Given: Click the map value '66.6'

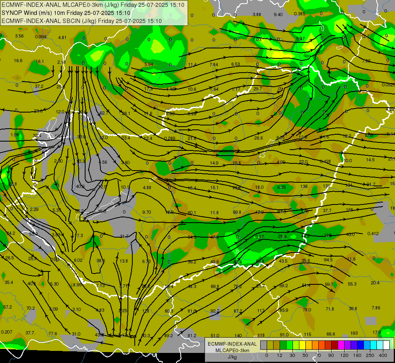Looking at the screenshot, I should tap(331, 334).
